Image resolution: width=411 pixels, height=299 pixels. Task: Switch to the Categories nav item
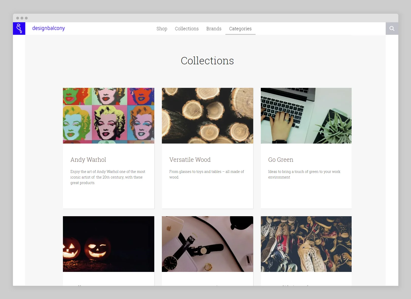240,29
